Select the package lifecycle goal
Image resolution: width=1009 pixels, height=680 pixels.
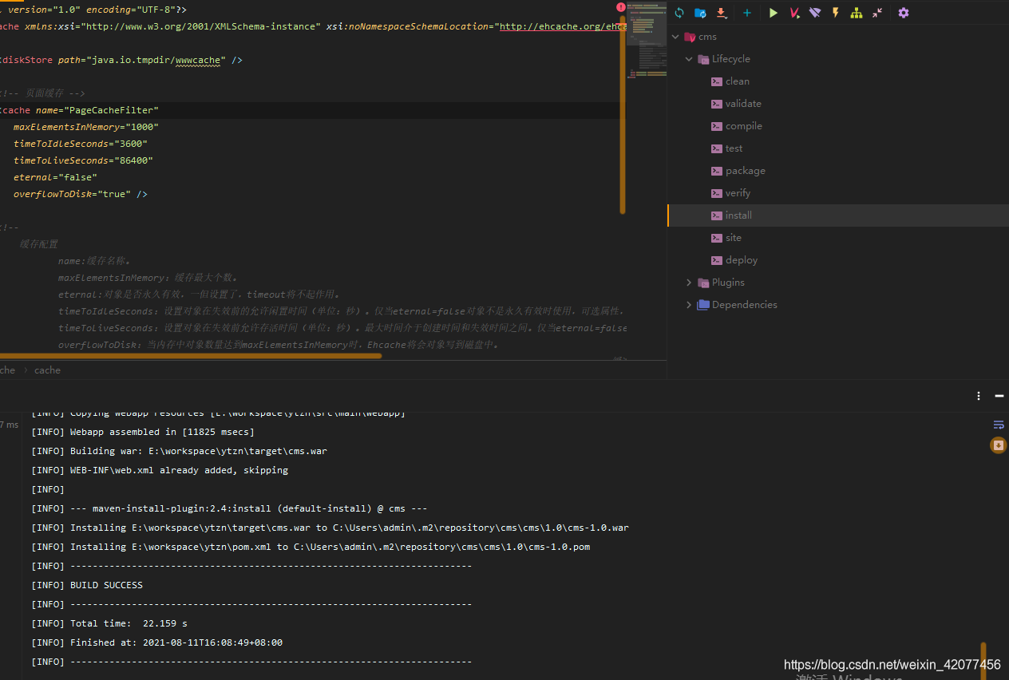click(746, 171)
